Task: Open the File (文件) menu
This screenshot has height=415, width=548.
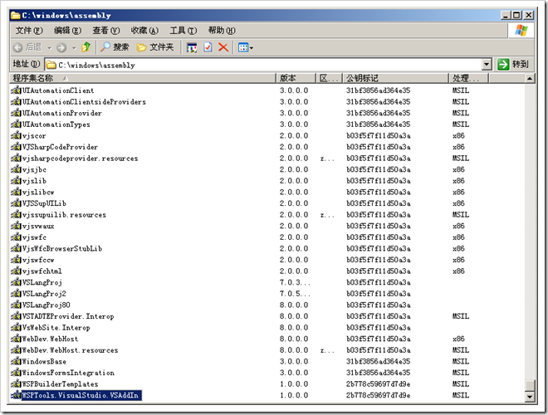Action: [x=29, y=31]
